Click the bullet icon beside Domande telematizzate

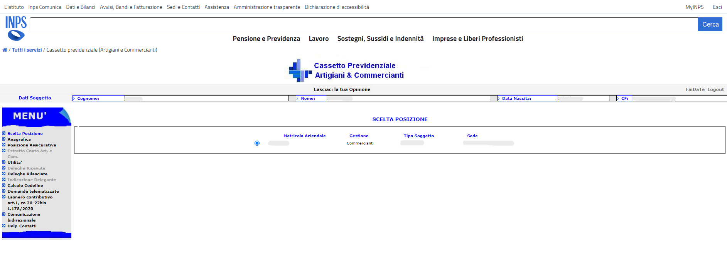pyautogui.click(x=4, y=191)
